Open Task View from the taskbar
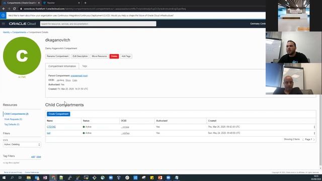Image resolution: width=322 pixels, height=181 pixels. pyautogui.click(x=20, y=177)
